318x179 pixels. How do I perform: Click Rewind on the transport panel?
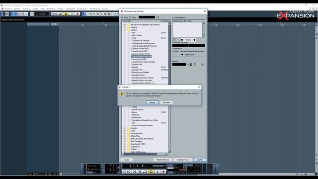click(129, 172)
